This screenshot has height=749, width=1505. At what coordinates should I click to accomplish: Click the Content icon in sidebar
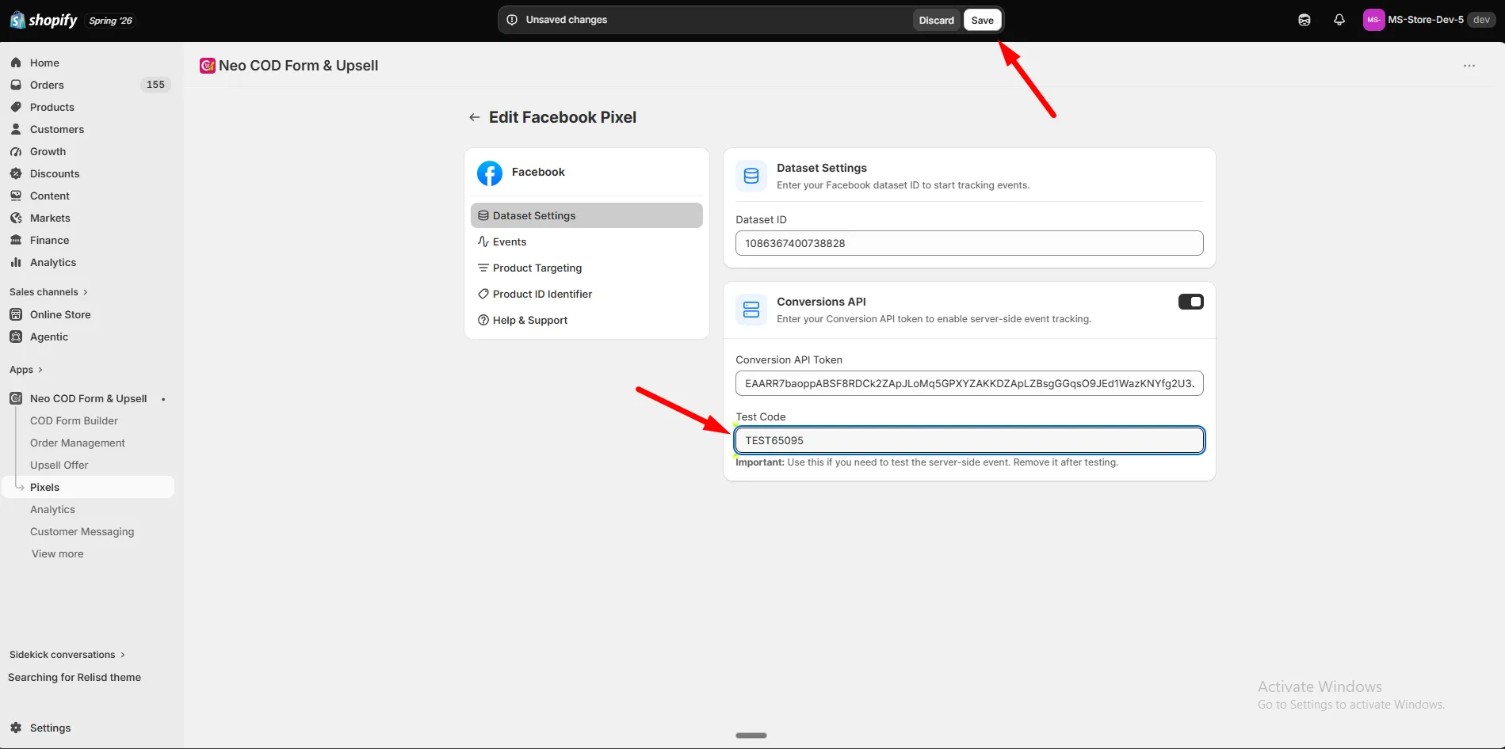click(16, 196)
